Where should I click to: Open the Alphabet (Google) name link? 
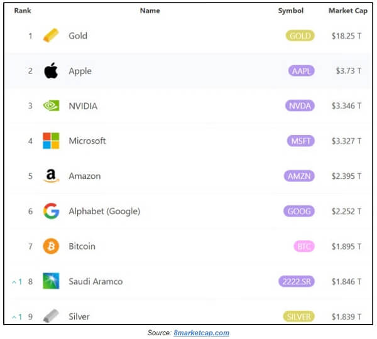click(104, 211)
